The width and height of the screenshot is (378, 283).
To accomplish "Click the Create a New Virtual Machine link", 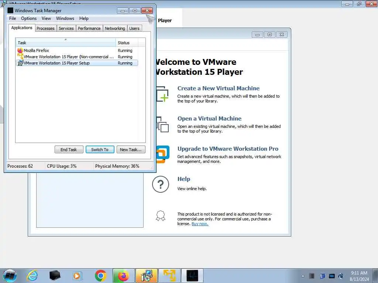I will point(219,88).
